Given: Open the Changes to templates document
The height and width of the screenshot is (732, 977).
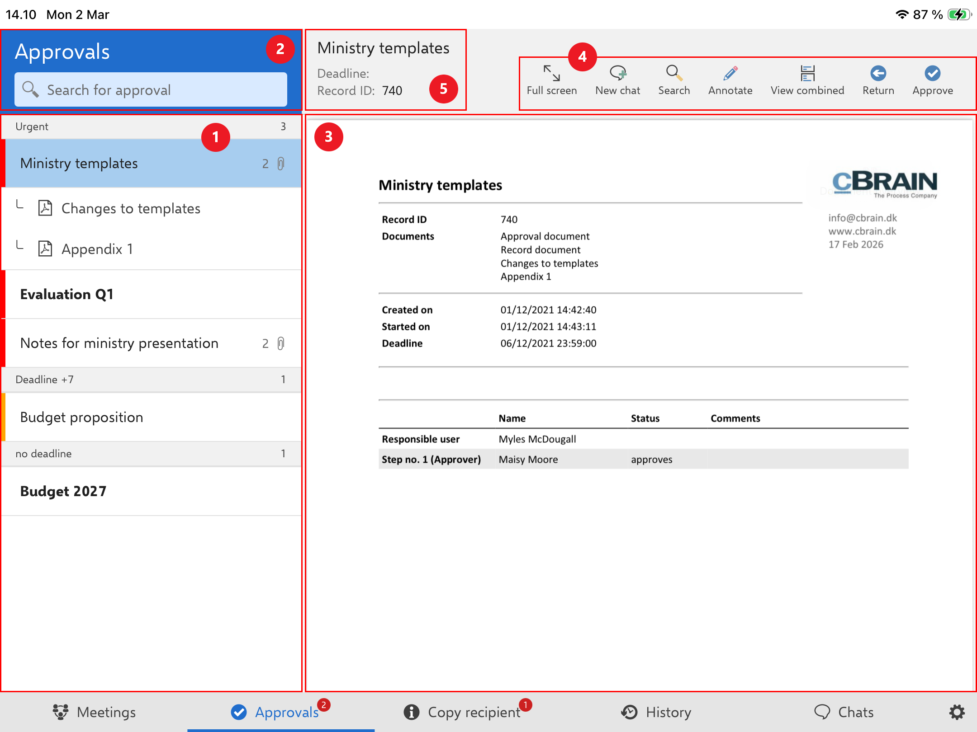Looking at the screenshot, I should point(152,208).
